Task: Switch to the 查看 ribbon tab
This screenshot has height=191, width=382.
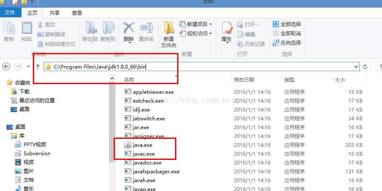Action: point(77,13)
